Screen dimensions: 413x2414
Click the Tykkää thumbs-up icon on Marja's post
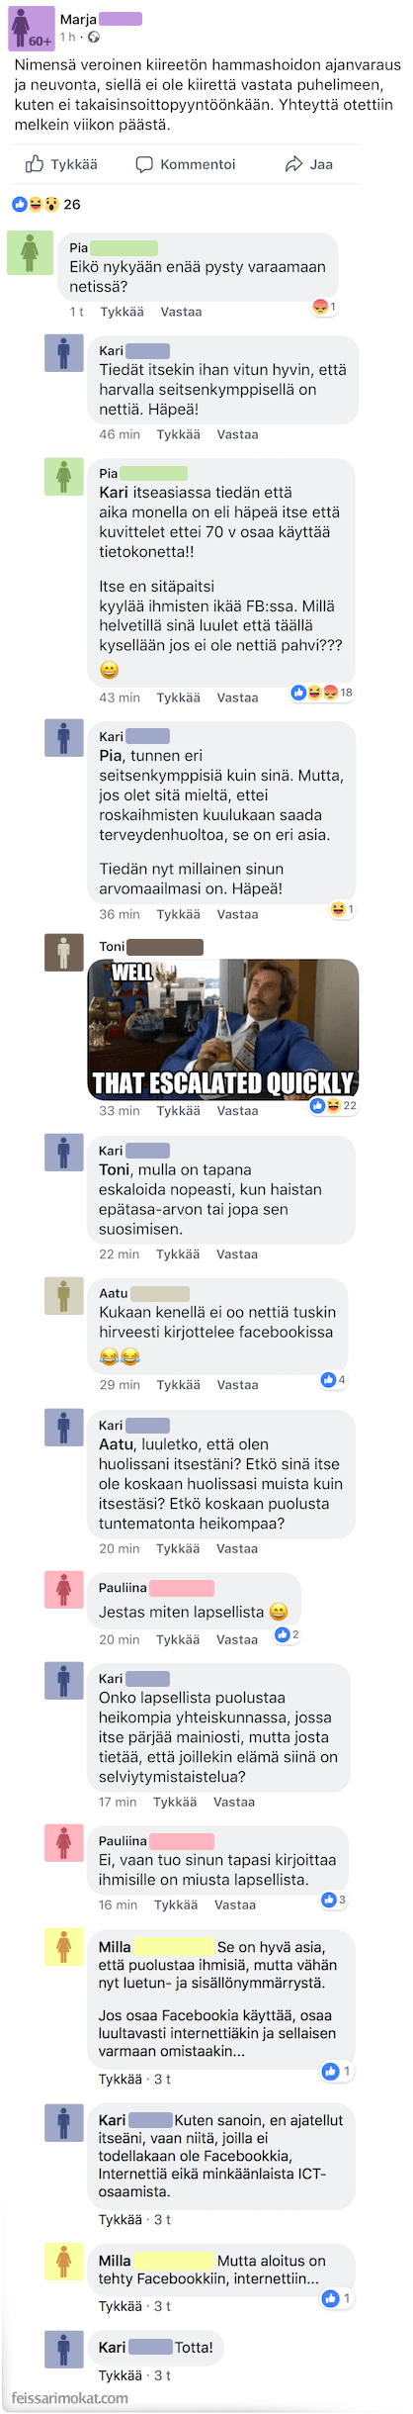pyautogui.click(x=35, y=163)
